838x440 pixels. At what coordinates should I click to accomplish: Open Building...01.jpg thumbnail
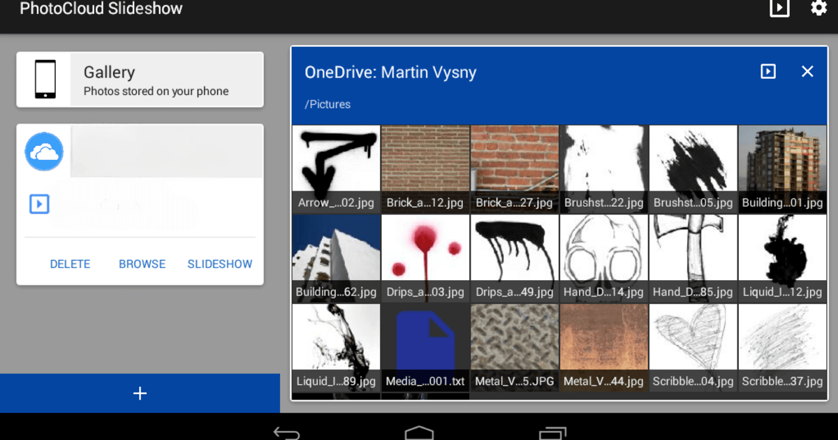click(783, 169)
